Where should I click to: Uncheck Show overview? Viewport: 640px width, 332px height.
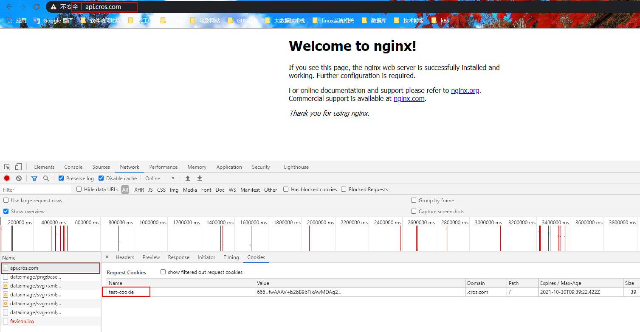6,211
